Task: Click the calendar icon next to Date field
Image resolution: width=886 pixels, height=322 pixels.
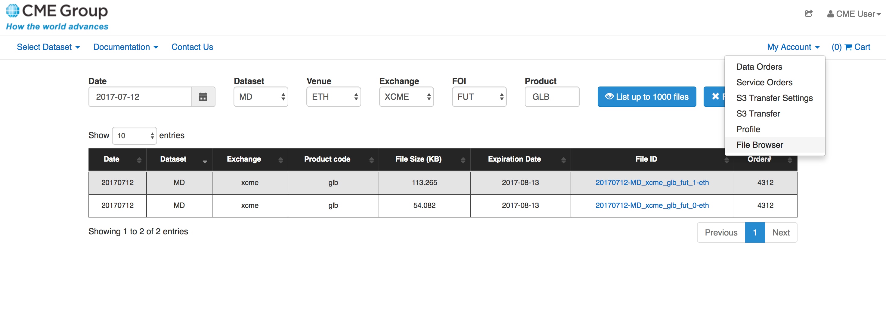Action: (x=203, y=97)
